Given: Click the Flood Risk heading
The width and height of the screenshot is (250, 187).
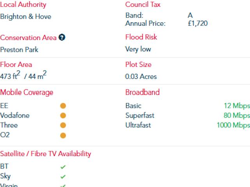Looking at the screenshot, I should [x=141, y=37].
